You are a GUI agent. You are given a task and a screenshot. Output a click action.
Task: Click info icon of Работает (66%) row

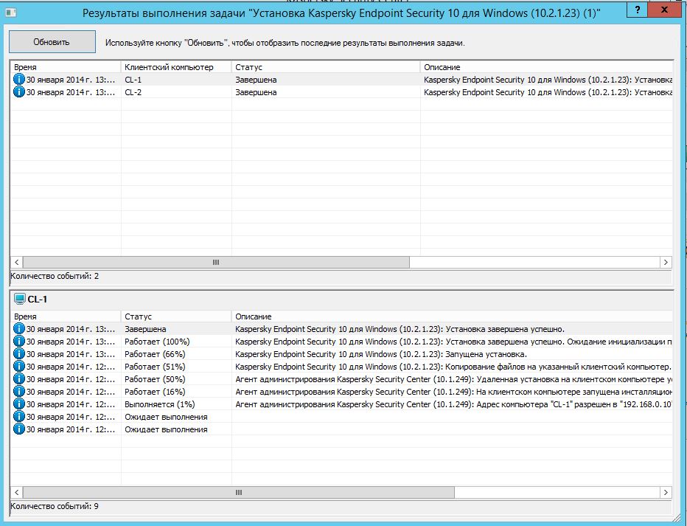19,353
